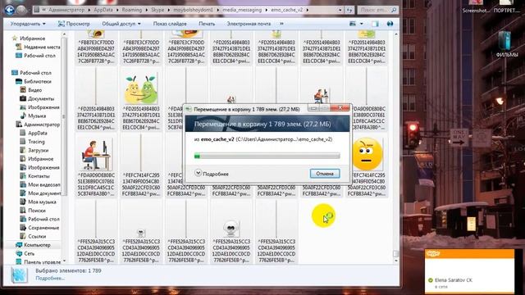Open Screenshot desktop shortcut
525x295 pixels.
coord(476,7)
